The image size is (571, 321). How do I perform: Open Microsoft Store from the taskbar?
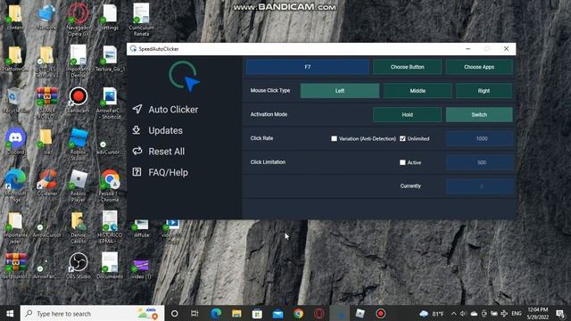pos(257,313)
